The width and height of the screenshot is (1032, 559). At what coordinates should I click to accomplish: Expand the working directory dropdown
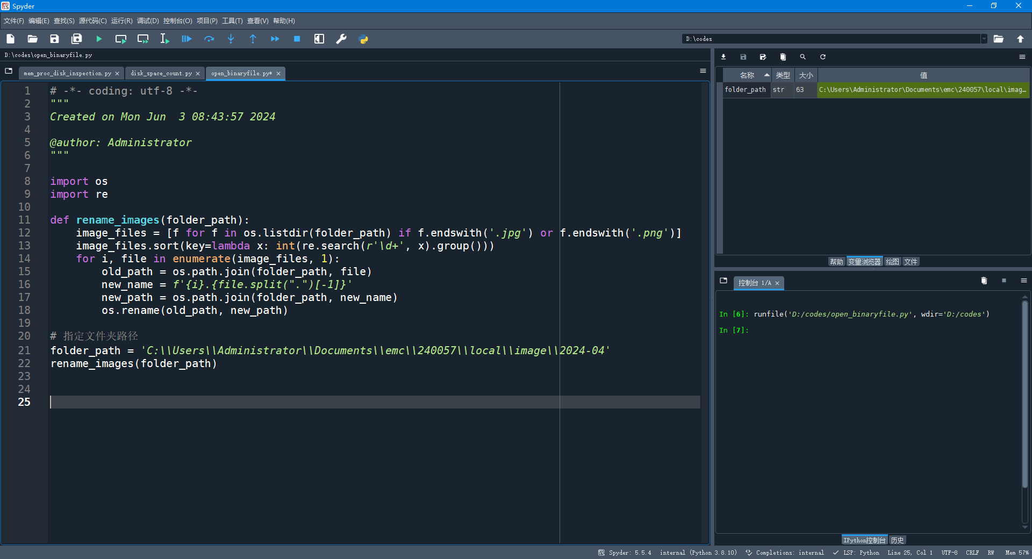pyautogui.click(x=984, y=39)
